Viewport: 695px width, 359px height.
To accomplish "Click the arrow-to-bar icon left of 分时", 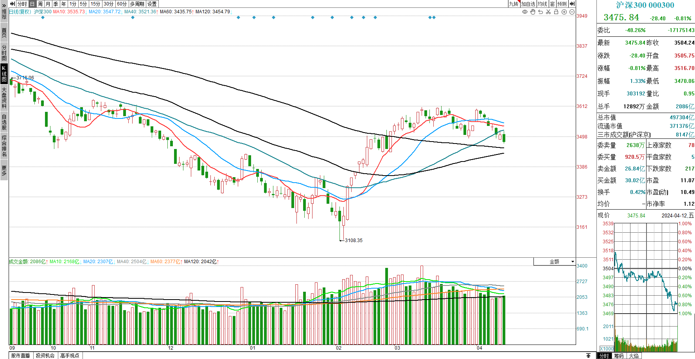I will (x=13, y=4).
